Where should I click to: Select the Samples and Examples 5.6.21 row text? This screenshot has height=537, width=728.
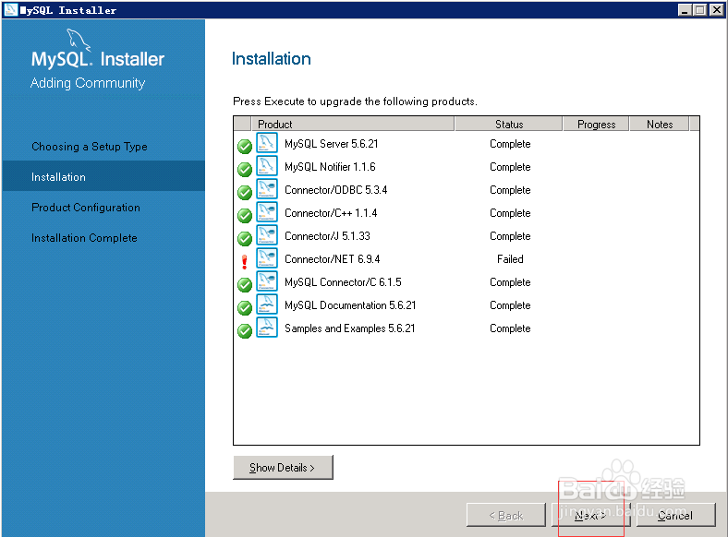(349, 328)
